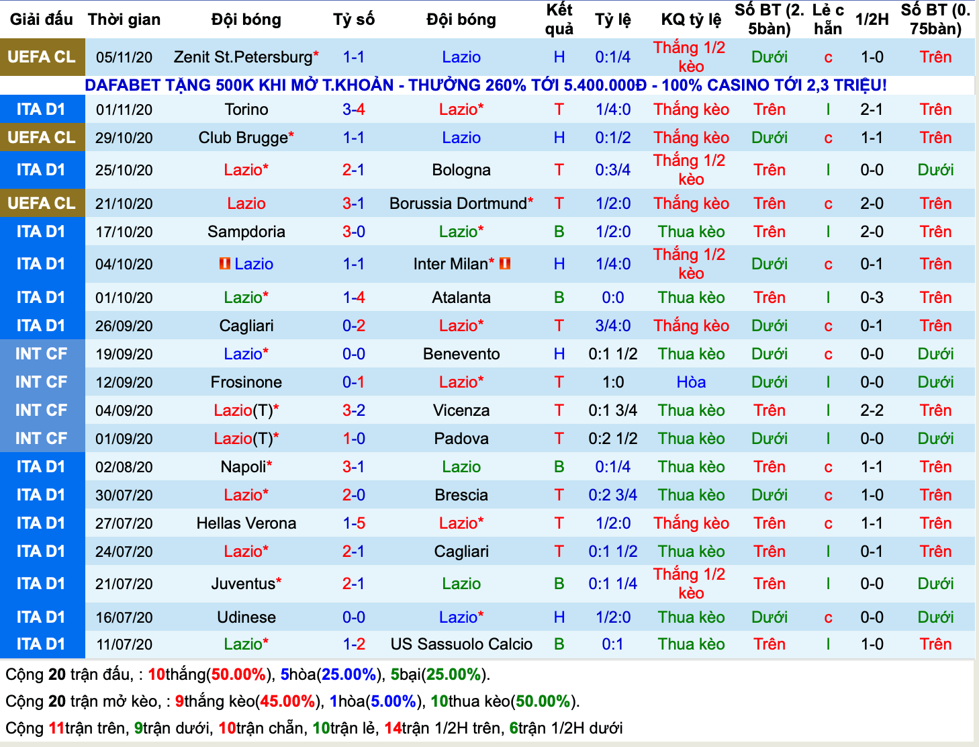Screen dimensions: 979x747
Task: Click the Giải đấu column header
Action: tap(42, 19)
